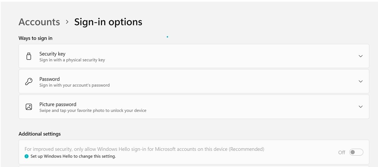Click the "Ways to sign in" heading
Viewport: 378px width, 167px height.
coord(35,38)
